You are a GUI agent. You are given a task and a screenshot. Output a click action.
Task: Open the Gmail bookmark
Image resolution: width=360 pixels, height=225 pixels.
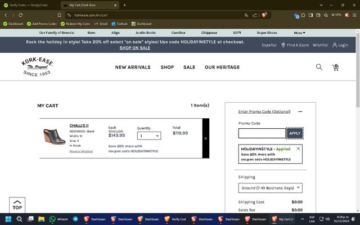[x=101, y=24]
